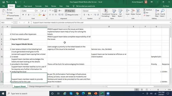Click the AutoSum sigma icon

pos(144,10)
